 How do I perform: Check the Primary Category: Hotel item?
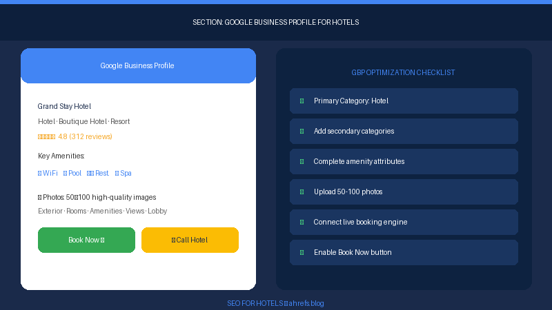(x=404, y=101)
